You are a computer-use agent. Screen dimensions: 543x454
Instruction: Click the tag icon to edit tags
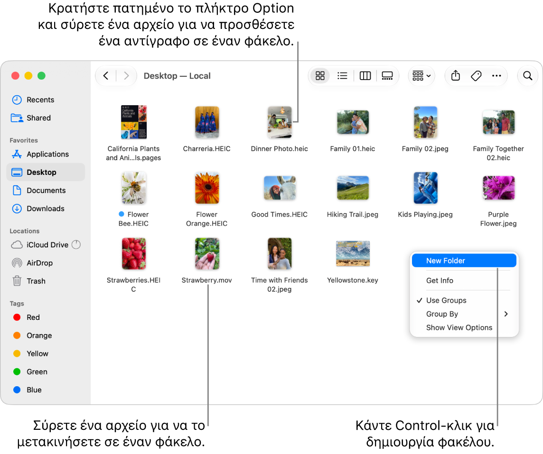476,76
